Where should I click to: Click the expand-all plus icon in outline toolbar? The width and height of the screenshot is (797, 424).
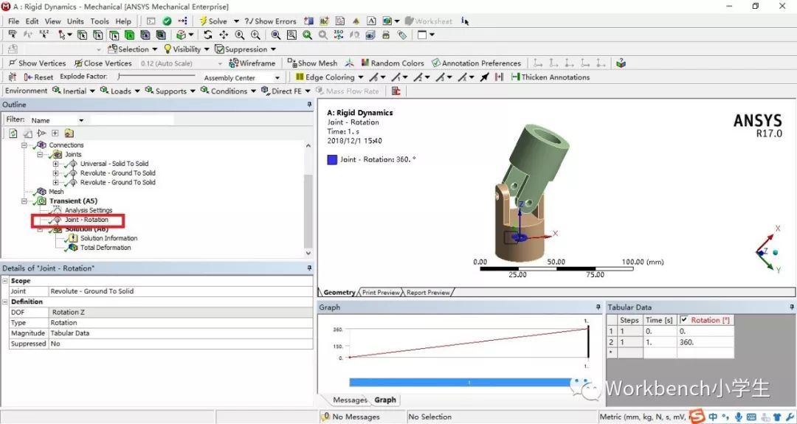(55, 133)
